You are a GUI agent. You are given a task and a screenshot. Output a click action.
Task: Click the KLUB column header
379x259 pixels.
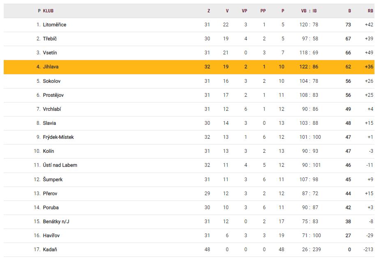pos(48,11)
